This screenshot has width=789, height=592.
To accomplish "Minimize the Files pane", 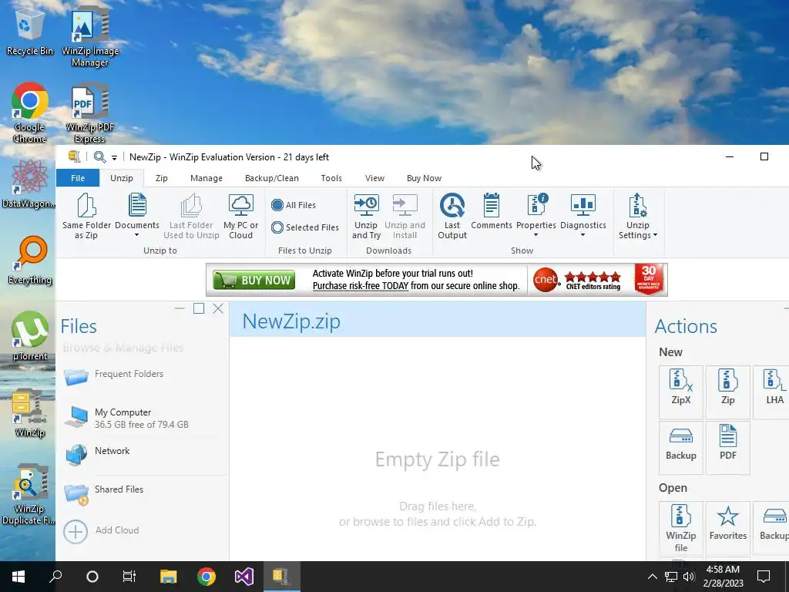I will pyautogui.click(x=180, y=308).
